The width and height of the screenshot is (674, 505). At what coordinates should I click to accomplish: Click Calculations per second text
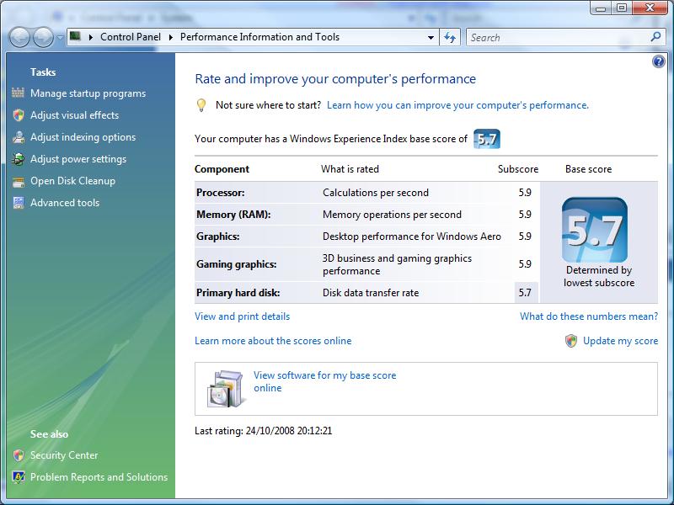376,193
